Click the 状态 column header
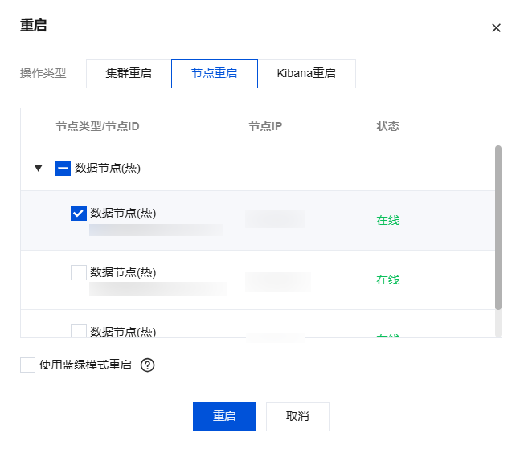The image size is (520, 453). (388, 127)
